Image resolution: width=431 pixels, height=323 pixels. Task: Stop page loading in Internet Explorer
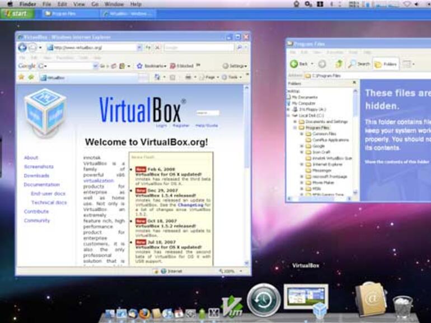157,47
